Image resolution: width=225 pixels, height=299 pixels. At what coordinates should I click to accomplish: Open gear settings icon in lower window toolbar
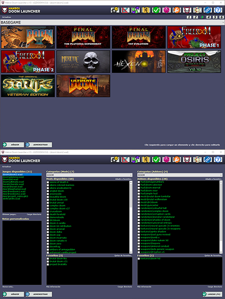[x=115, y=159]
